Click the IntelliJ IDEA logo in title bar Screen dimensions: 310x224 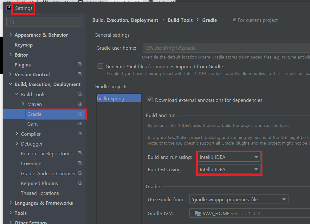point(9,8)
